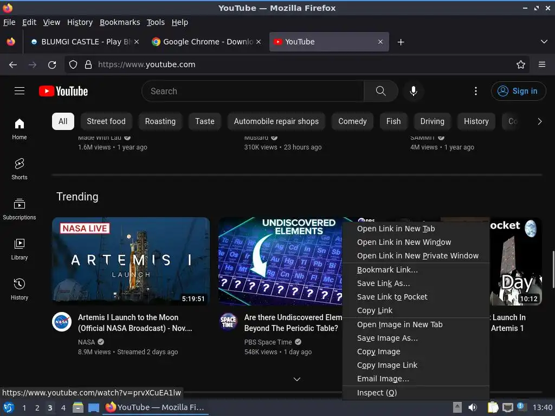Open the YouTube hamburger guide menu
The width and height of the screenshot is (555, 416).
click(20, 91)
